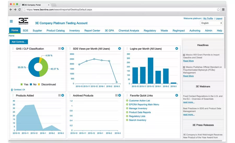The height and width of the screenshot is (143, 235).
Task: Close the Favorite Quick Links widget
Action: (177, 95)
